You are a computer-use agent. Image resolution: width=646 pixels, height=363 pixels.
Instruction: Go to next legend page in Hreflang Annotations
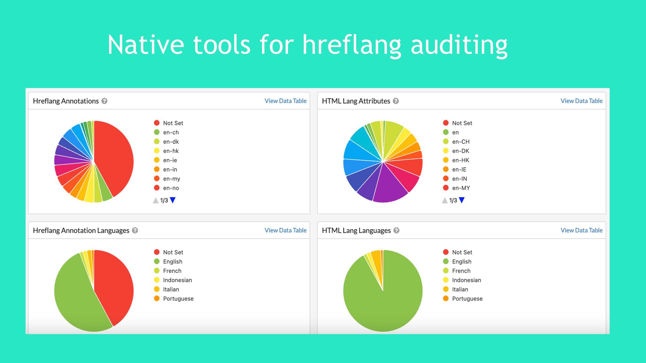click(x=173, y=200)
